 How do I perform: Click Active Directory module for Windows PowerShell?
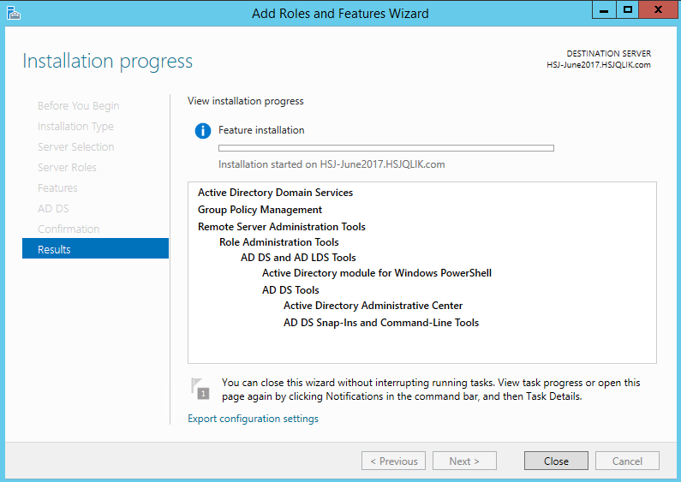pos(377,273)
